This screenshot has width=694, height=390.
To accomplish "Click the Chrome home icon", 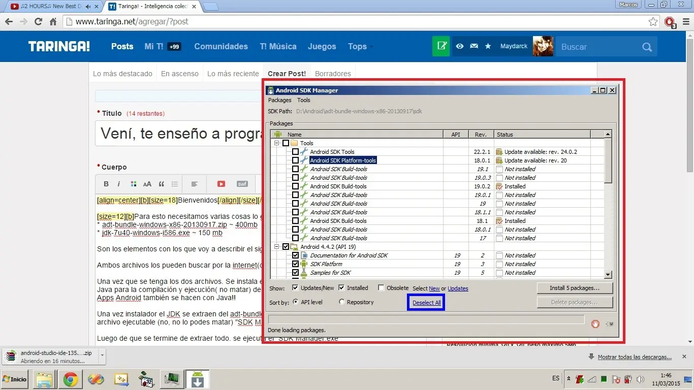I will [x=53, y=22].
